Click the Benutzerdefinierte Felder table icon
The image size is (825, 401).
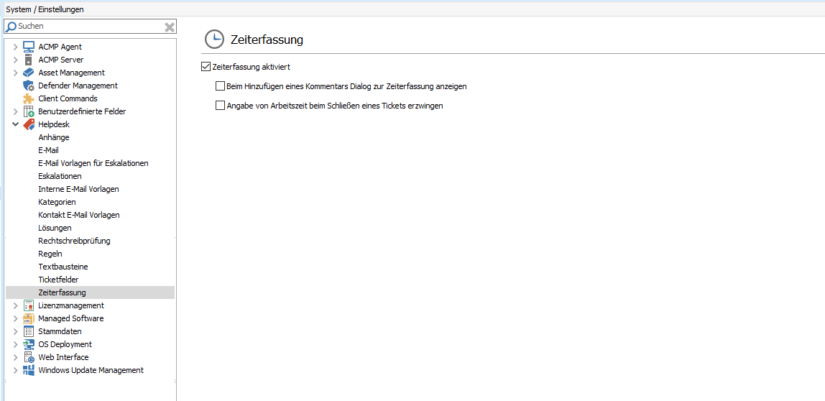click(x=29, y=111)
